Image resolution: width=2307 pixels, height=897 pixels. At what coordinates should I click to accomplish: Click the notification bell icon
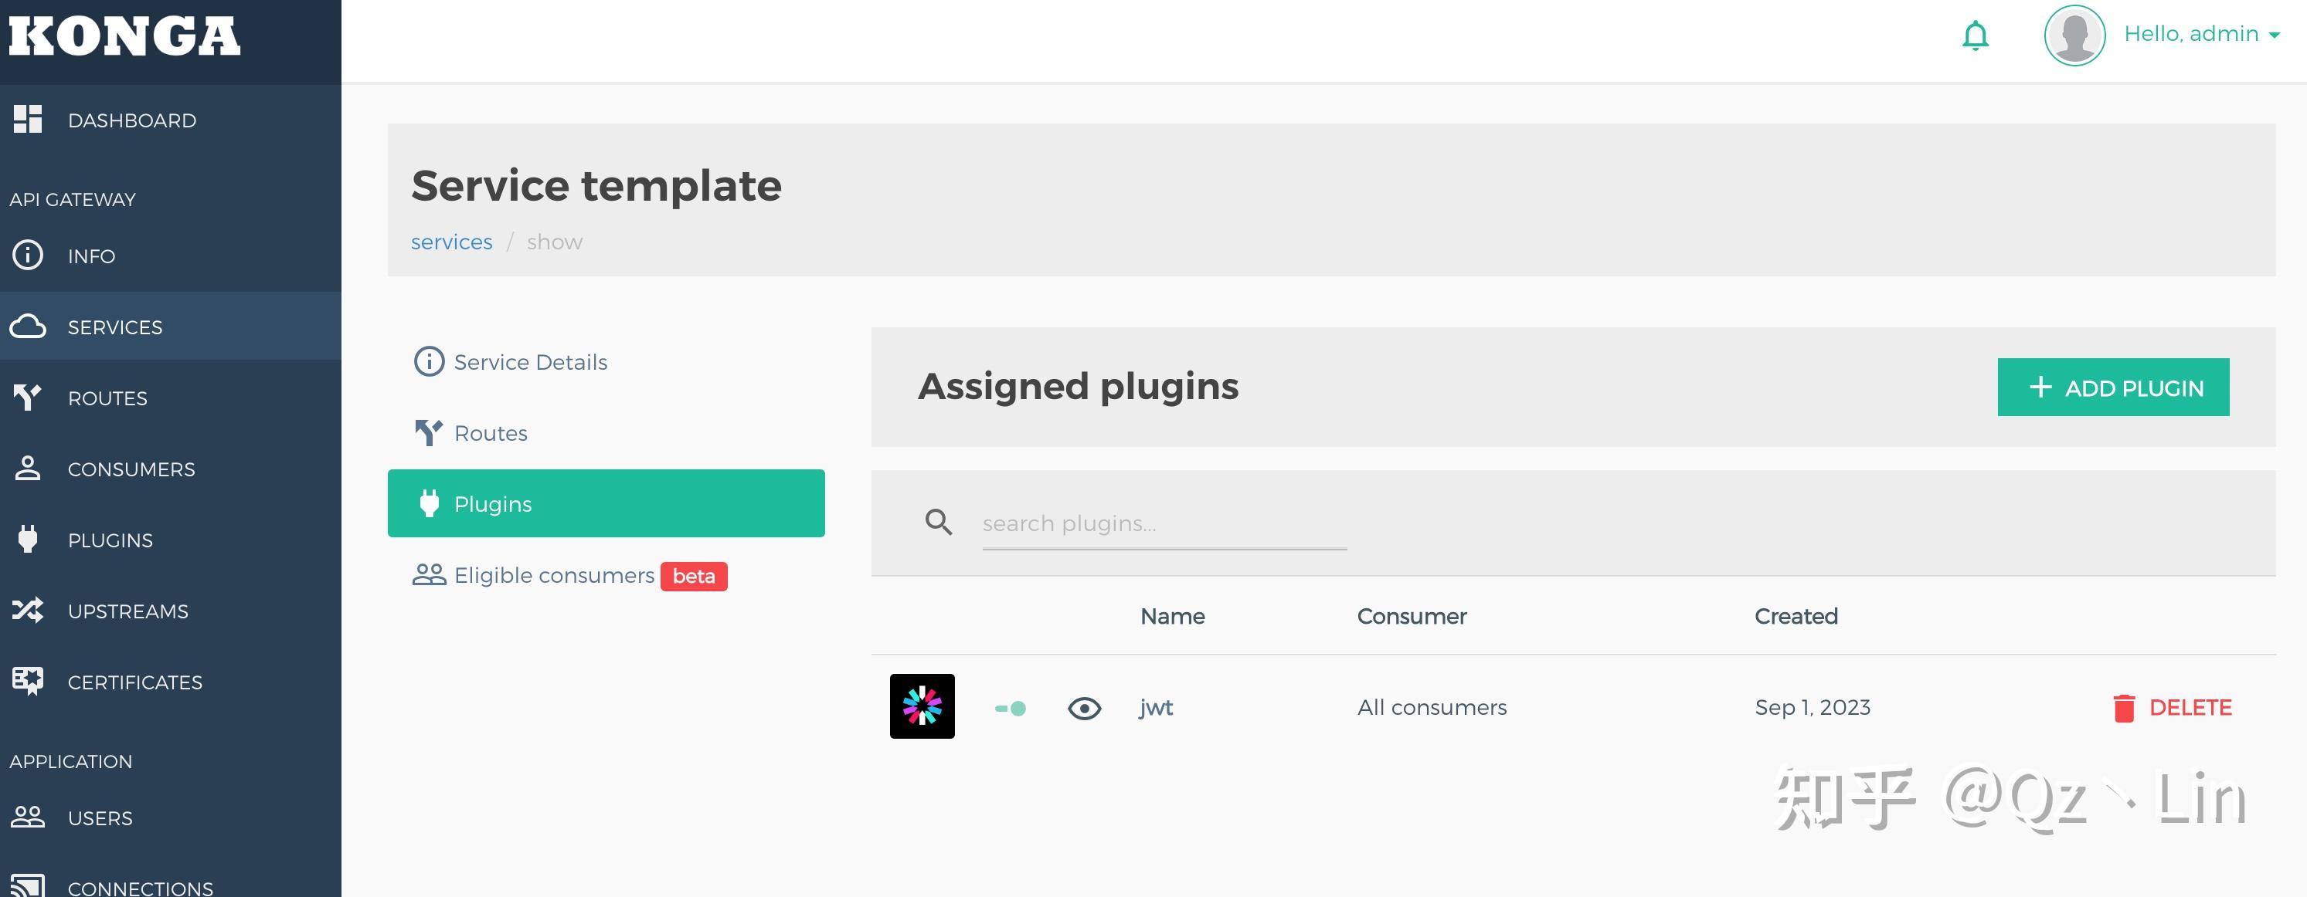(x=1976, y=35)
